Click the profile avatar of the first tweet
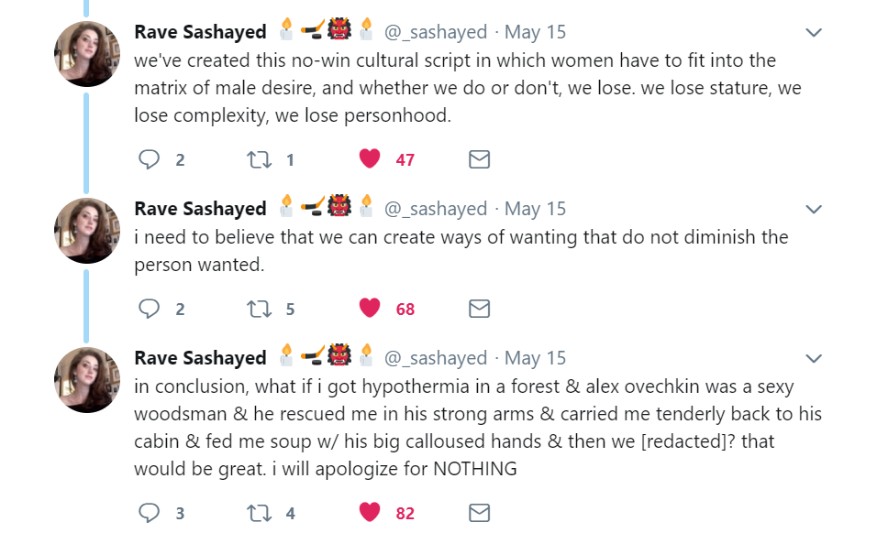The image size is (877, 533). point(87,54)
